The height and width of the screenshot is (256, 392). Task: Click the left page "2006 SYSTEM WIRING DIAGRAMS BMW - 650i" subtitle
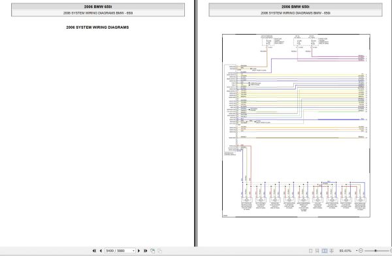click(x=98, y=13)
